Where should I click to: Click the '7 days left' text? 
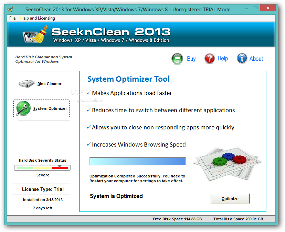(x=43, y=208)
